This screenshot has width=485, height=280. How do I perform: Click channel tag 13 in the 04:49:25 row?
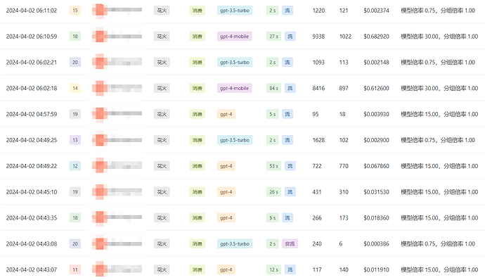click(x=75, y=140)
